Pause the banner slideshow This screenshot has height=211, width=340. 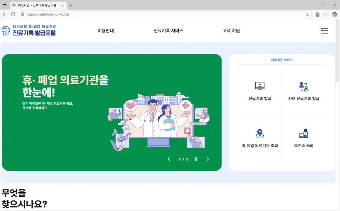pos(196,159)
